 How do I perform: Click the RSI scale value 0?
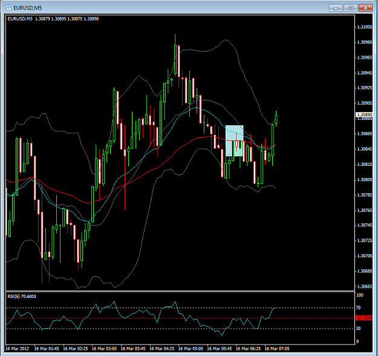tap(357, 341)
